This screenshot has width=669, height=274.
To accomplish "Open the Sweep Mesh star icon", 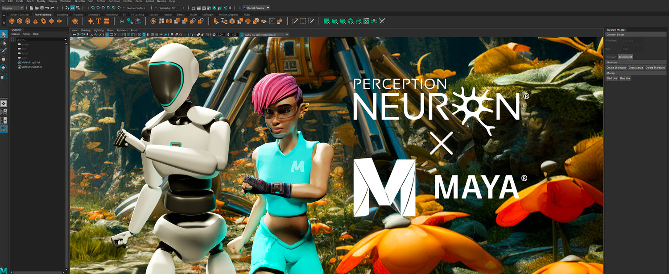I will [x=90, y=21].
